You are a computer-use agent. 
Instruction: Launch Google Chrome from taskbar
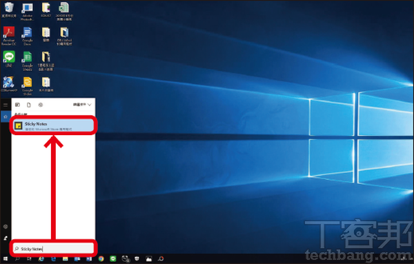(101, 258)
